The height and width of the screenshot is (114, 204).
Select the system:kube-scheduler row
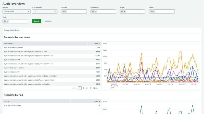pyautogui.click(x=52, y=48)
